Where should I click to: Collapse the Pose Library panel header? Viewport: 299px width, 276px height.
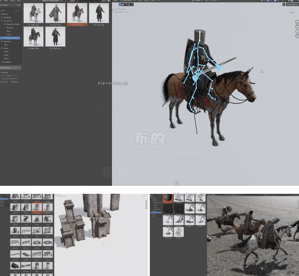click(11, 68)
